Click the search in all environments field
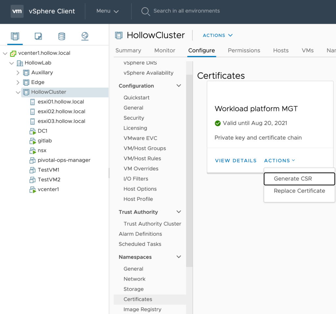336x314 pixels. tap(186, 11)
